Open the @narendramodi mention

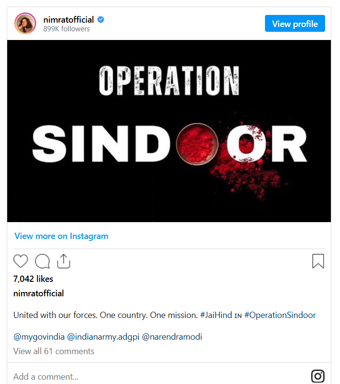pyautogui.click(x=172, y=337)
